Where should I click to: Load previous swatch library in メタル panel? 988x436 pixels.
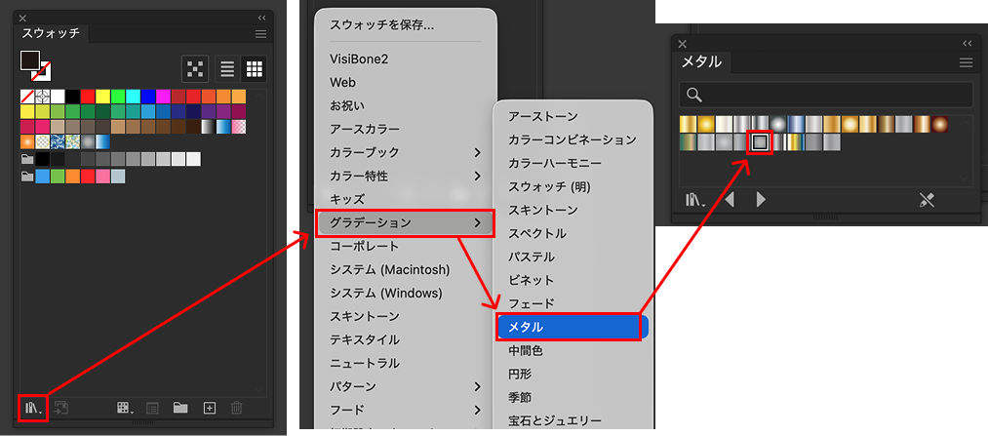click(729, 200)
